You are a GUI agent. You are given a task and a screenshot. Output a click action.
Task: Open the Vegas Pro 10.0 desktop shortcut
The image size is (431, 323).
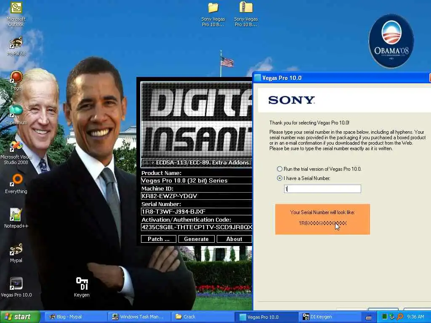point(16,287)
